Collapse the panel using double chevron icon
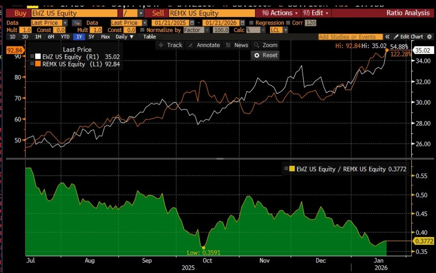This screenshot has width=436, height=273. tap(387, 37)
